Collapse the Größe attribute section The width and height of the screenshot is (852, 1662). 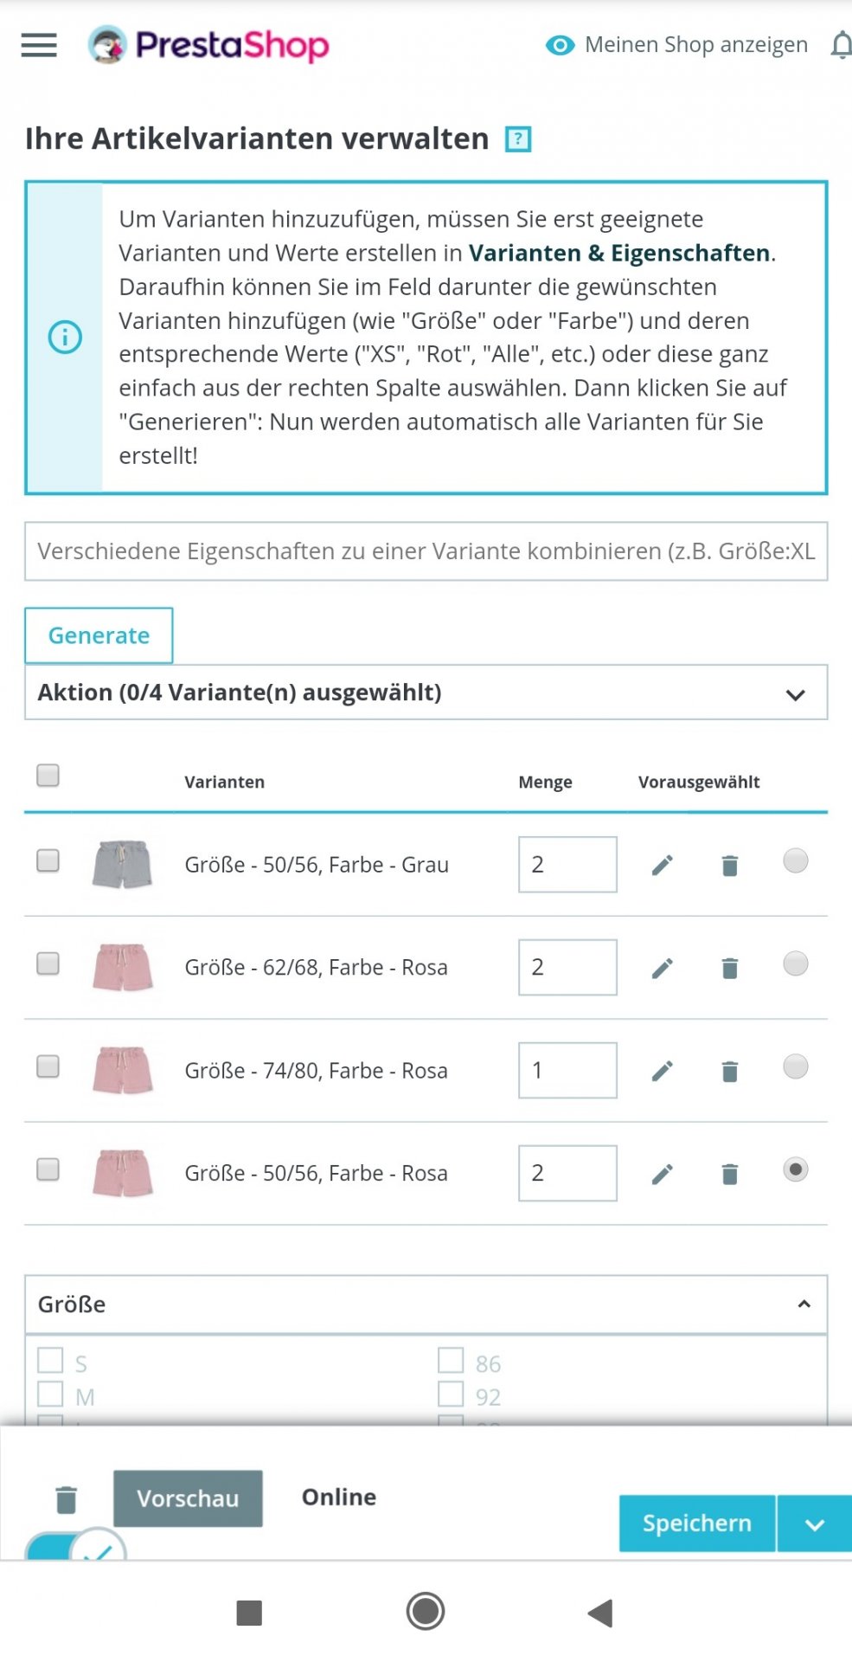pos(804,1304)
